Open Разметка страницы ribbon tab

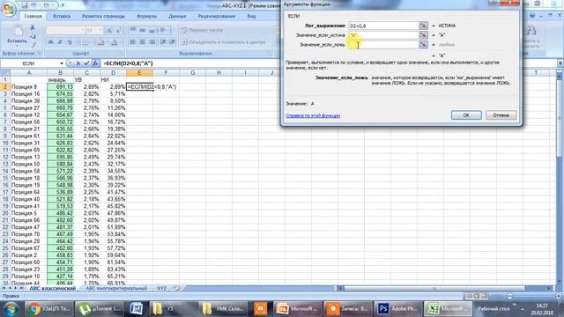(103, 16)
